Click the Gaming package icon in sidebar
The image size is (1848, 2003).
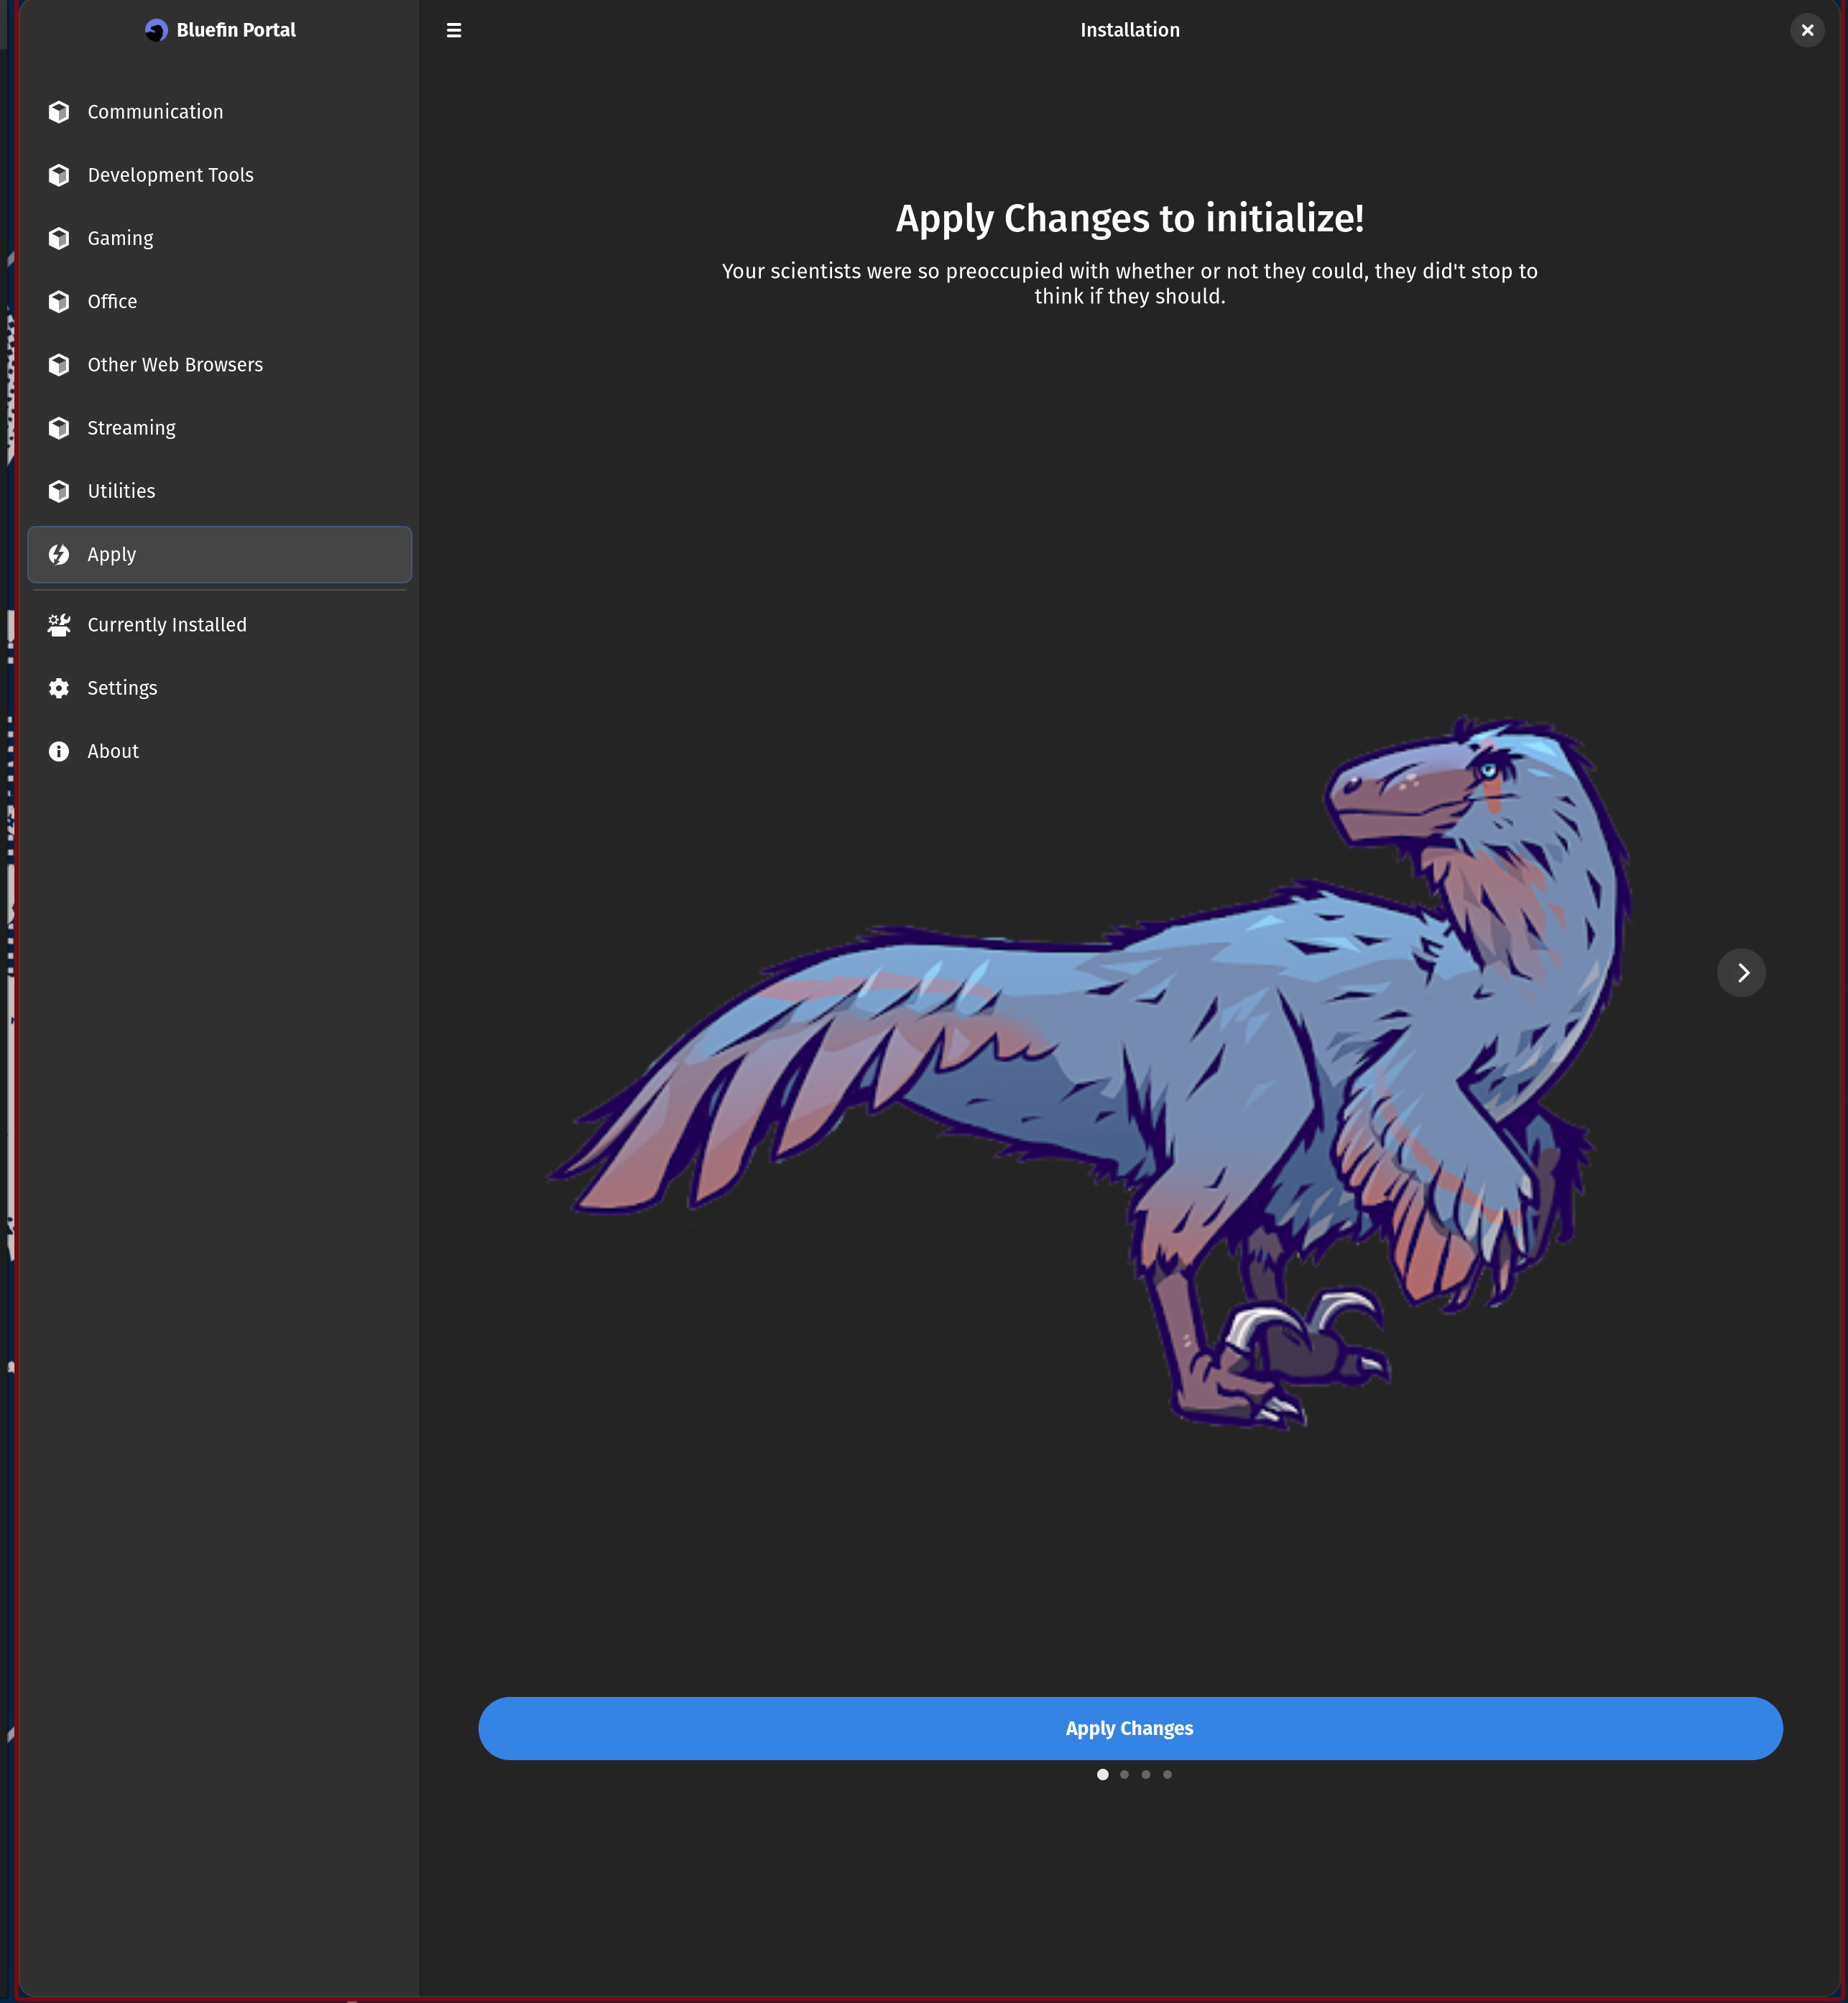tap(59, 238)
